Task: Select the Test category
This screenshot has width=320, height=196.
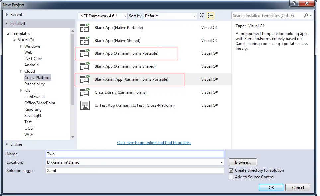Action: click(x=28, y=122)
